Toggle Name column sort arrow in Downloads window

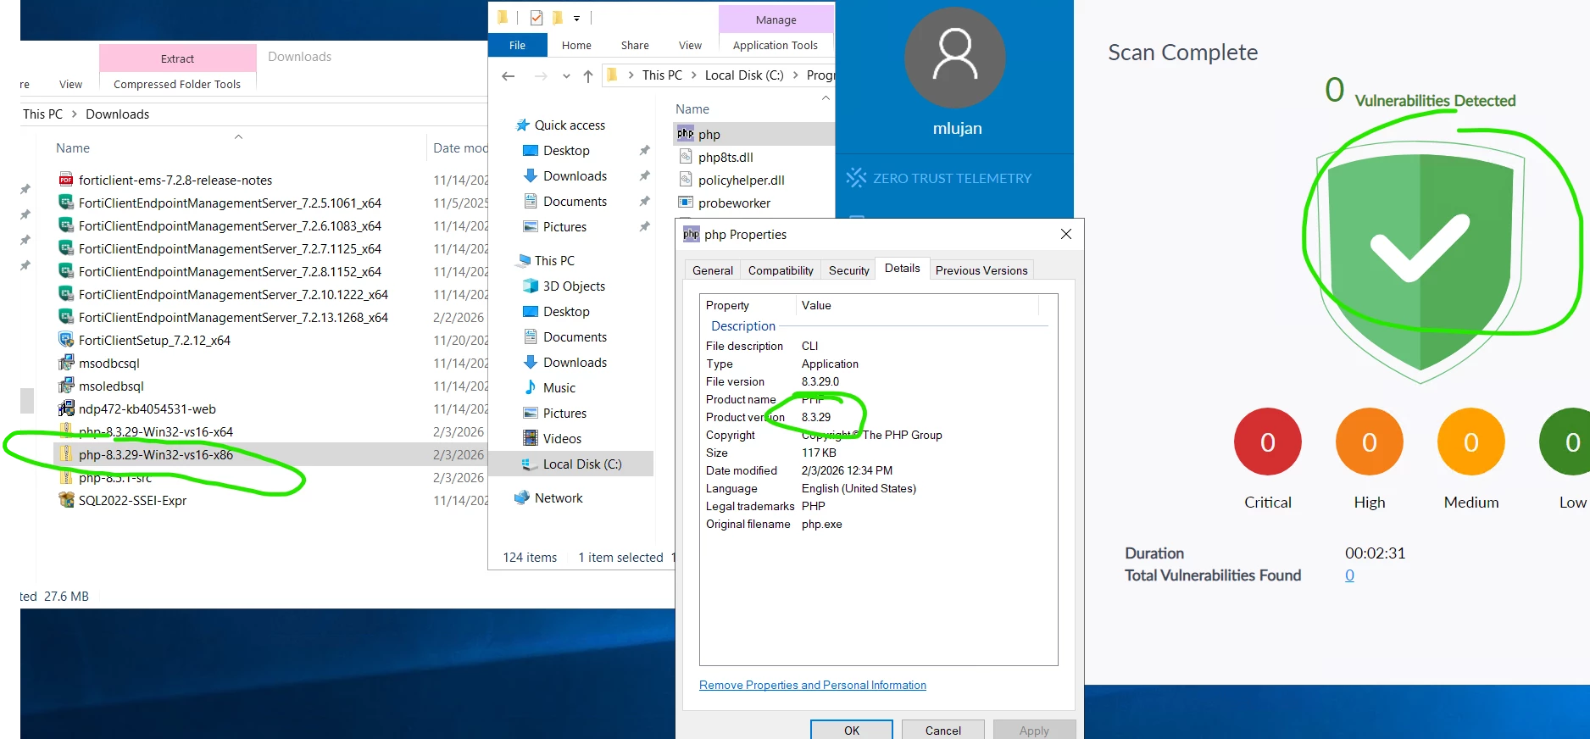coord(238,136)
